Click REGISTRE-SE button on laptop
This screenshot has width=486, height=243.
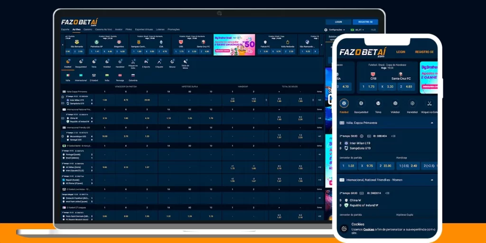[365, 22]
